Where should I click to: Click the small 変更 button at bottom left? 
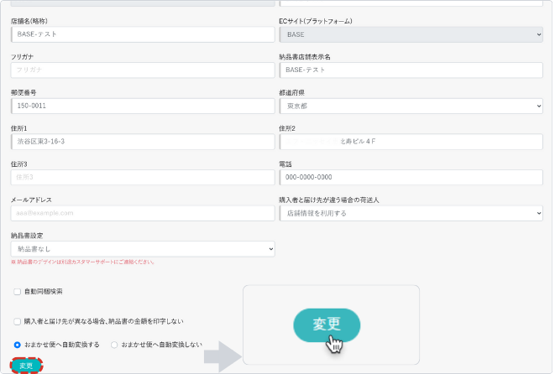tap(26, 366)
